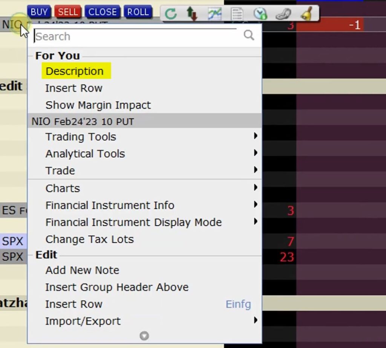The height and width of the screenshot is (348, 386).
Task: Expand Financial Instrument Display Mode submenu
Action: point(133,222)
